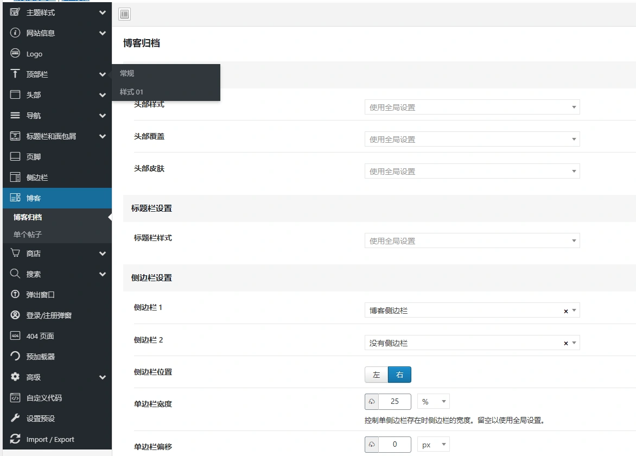This screenshot has height=456, width=636.
Task: Open the 预加载器 (Preloader) settings
Action: (39, 356)
